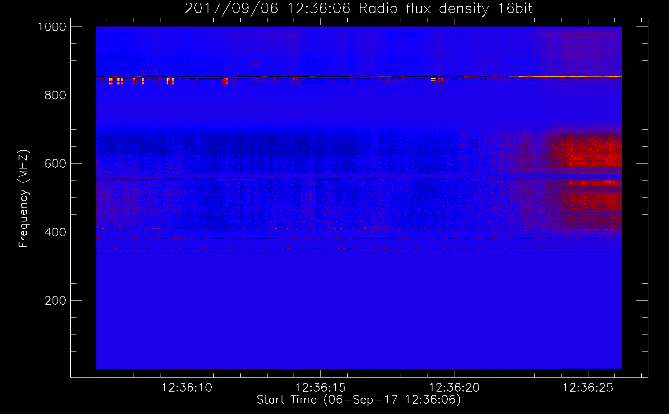Click the 12:36:10 time tick label

coord(186,388)
